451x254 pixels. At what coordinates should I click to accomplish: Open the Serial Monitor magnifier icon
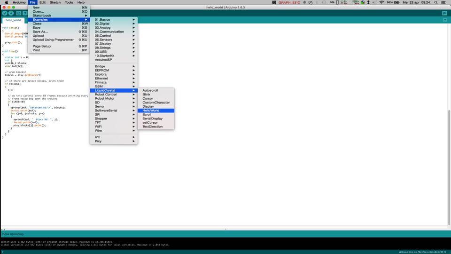[x=445, y=13]
